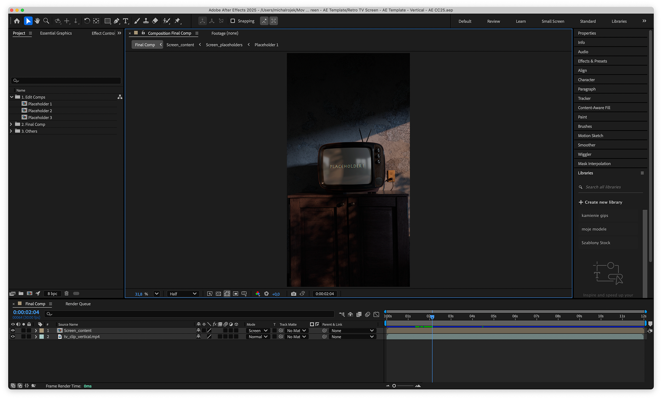Select the Eraser tool

155,21
